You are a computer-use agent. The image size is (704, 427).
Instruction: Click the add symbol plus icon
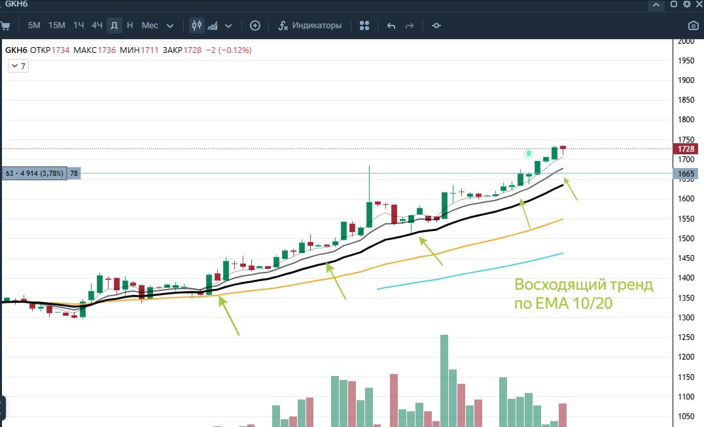pyautogui.click(x=255, y=26)
